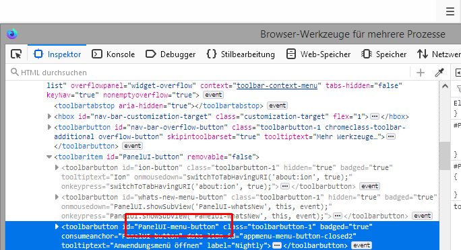Click ellipsis badge in nav-bar-overflow-button node
Image resolution: width=461 pixels, height=250 pixels.
(391, 136)
